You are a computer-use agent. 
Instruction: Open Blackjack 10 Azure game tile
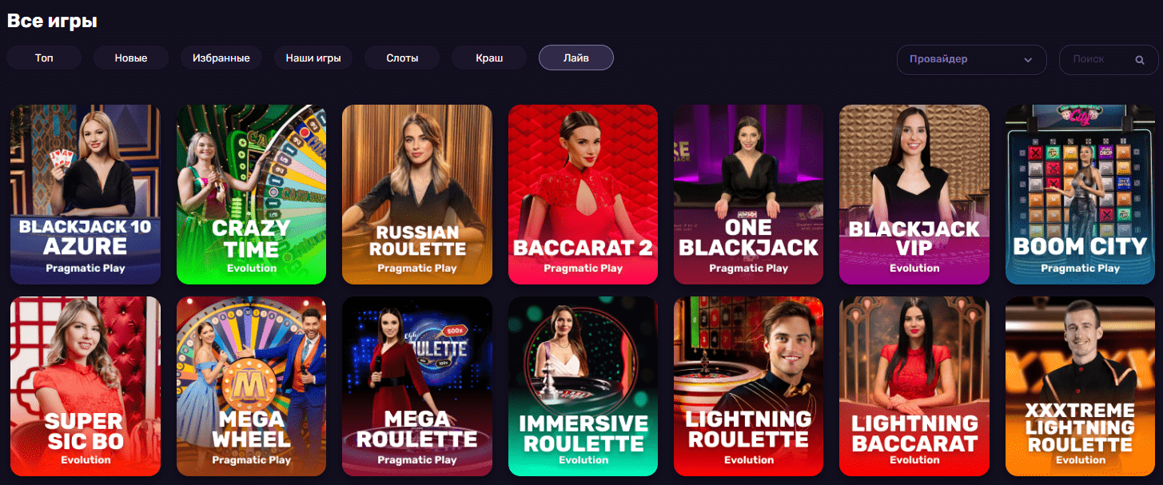pyautogui.click(x=86, y=194)
